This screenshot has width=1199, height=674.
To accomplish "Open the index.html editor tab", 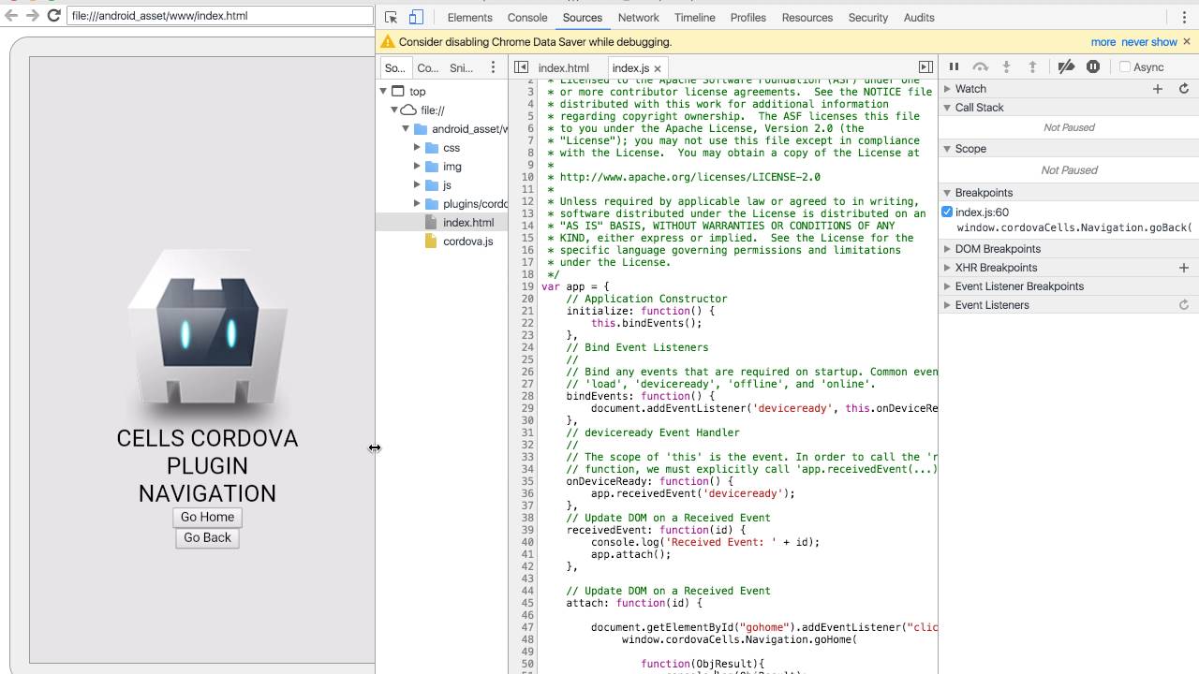I will pyautogui.click(x=564, y=68).
